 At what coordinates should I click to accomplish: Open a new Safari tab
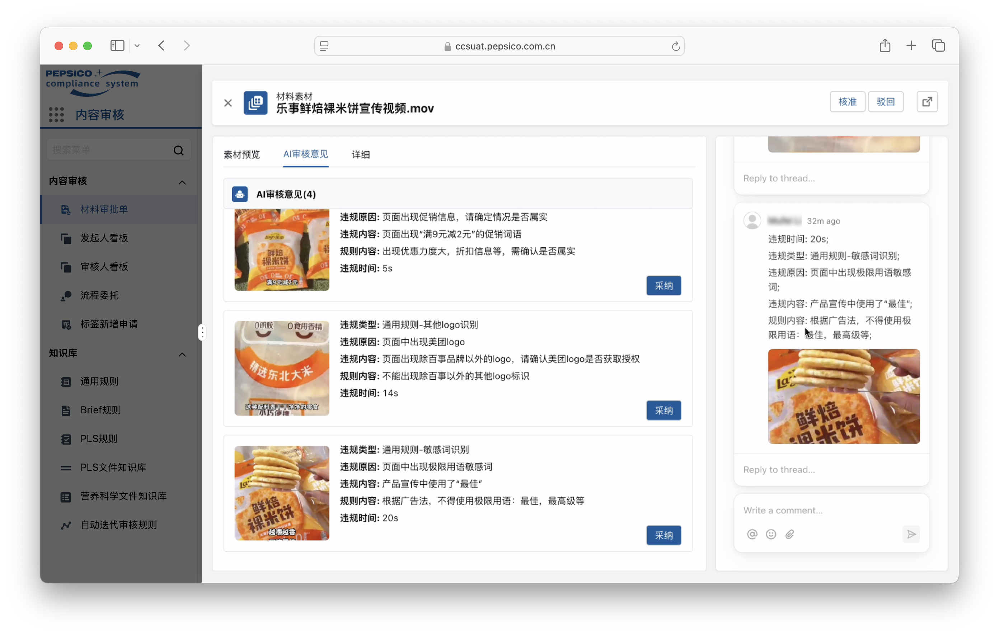point(911,46)
